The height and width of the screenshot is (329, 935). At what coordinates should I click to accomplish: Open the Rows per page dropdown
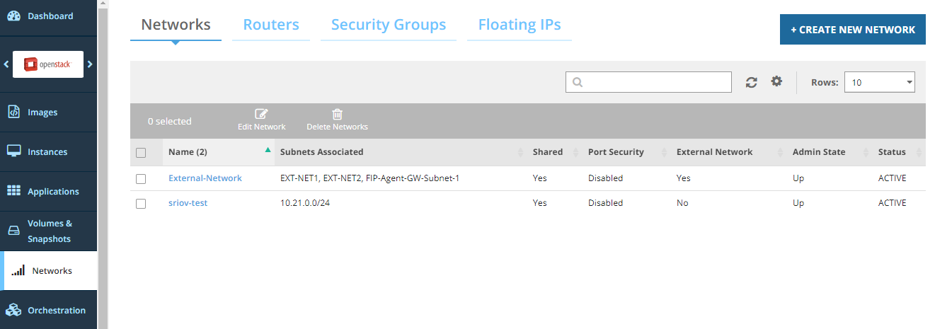click(879, 82)
